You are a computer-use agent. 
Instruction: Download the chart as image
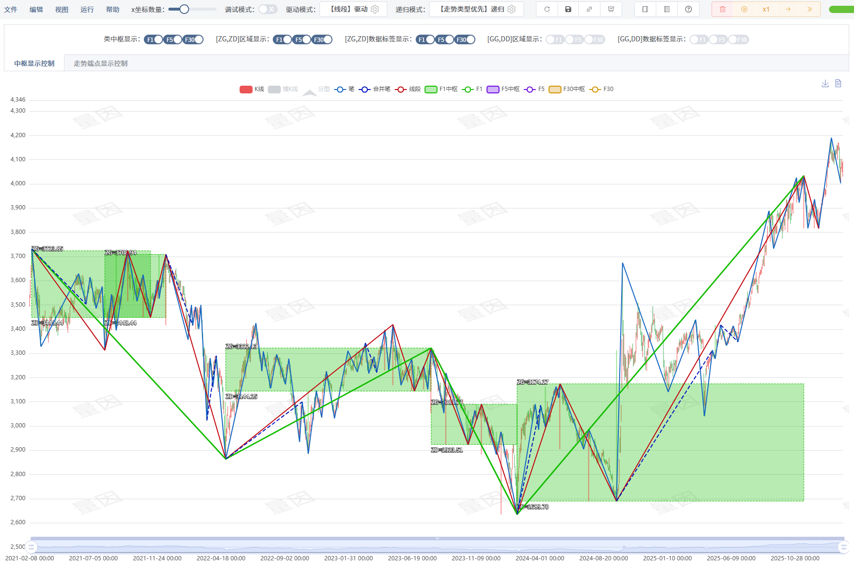(825, 84)
